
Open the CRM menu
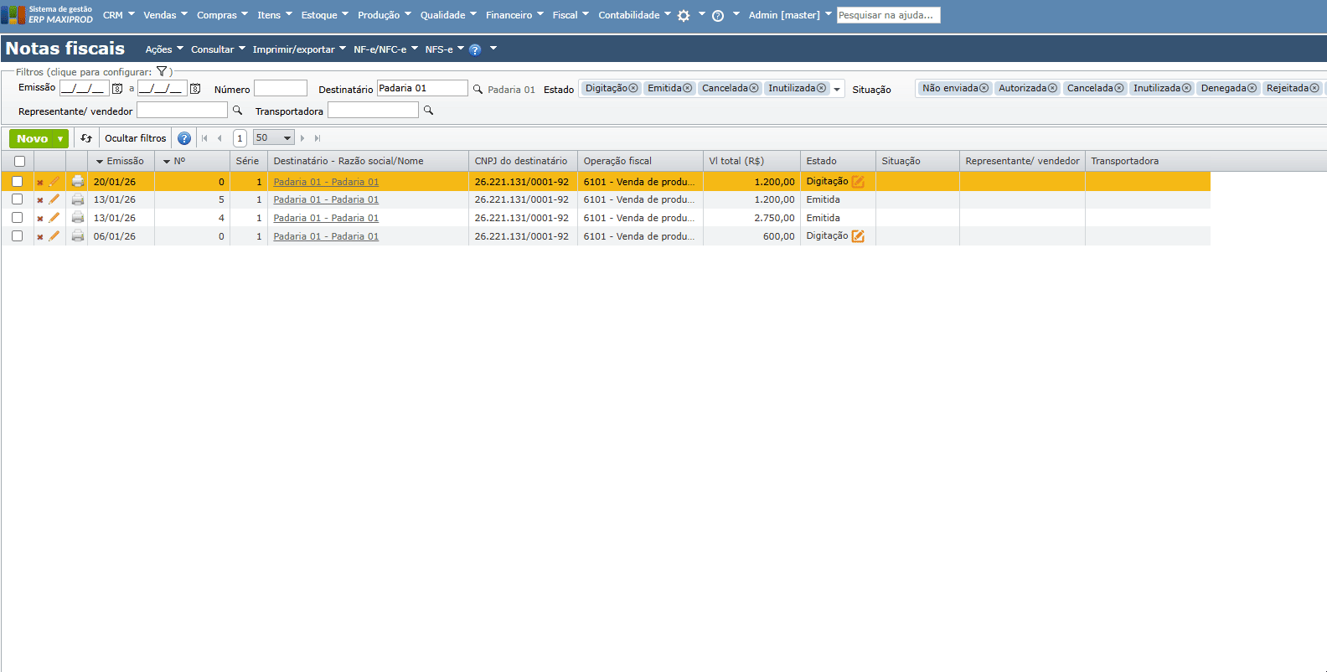point(118,15)
